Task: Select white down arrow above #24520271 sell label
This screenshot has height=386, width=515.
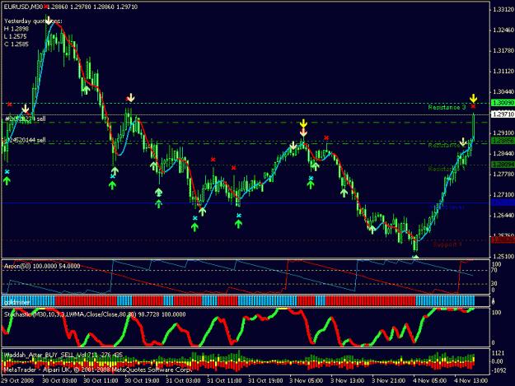Action: (26, 109)
